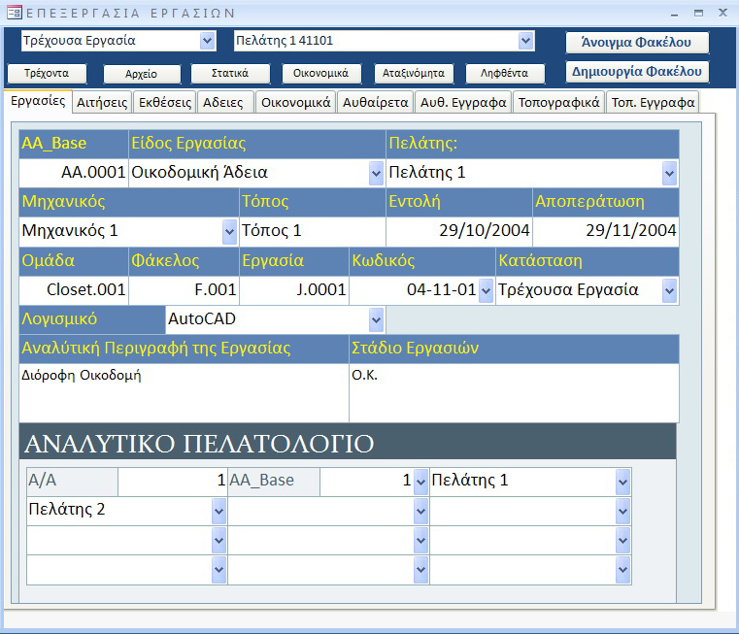Image resolution: width=739 pixels, height=634 pixels.
Task: Expand the Είδος Εργασίας dropdown arrow
Action: click(376, 173)
